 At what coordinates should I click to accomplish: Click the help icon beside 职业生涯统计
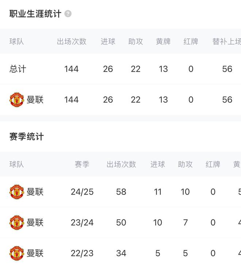(68, 14)
